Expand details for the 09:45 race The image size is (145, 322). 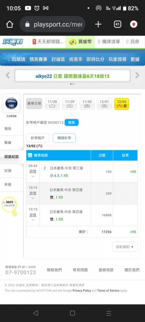tap(33, 171)
